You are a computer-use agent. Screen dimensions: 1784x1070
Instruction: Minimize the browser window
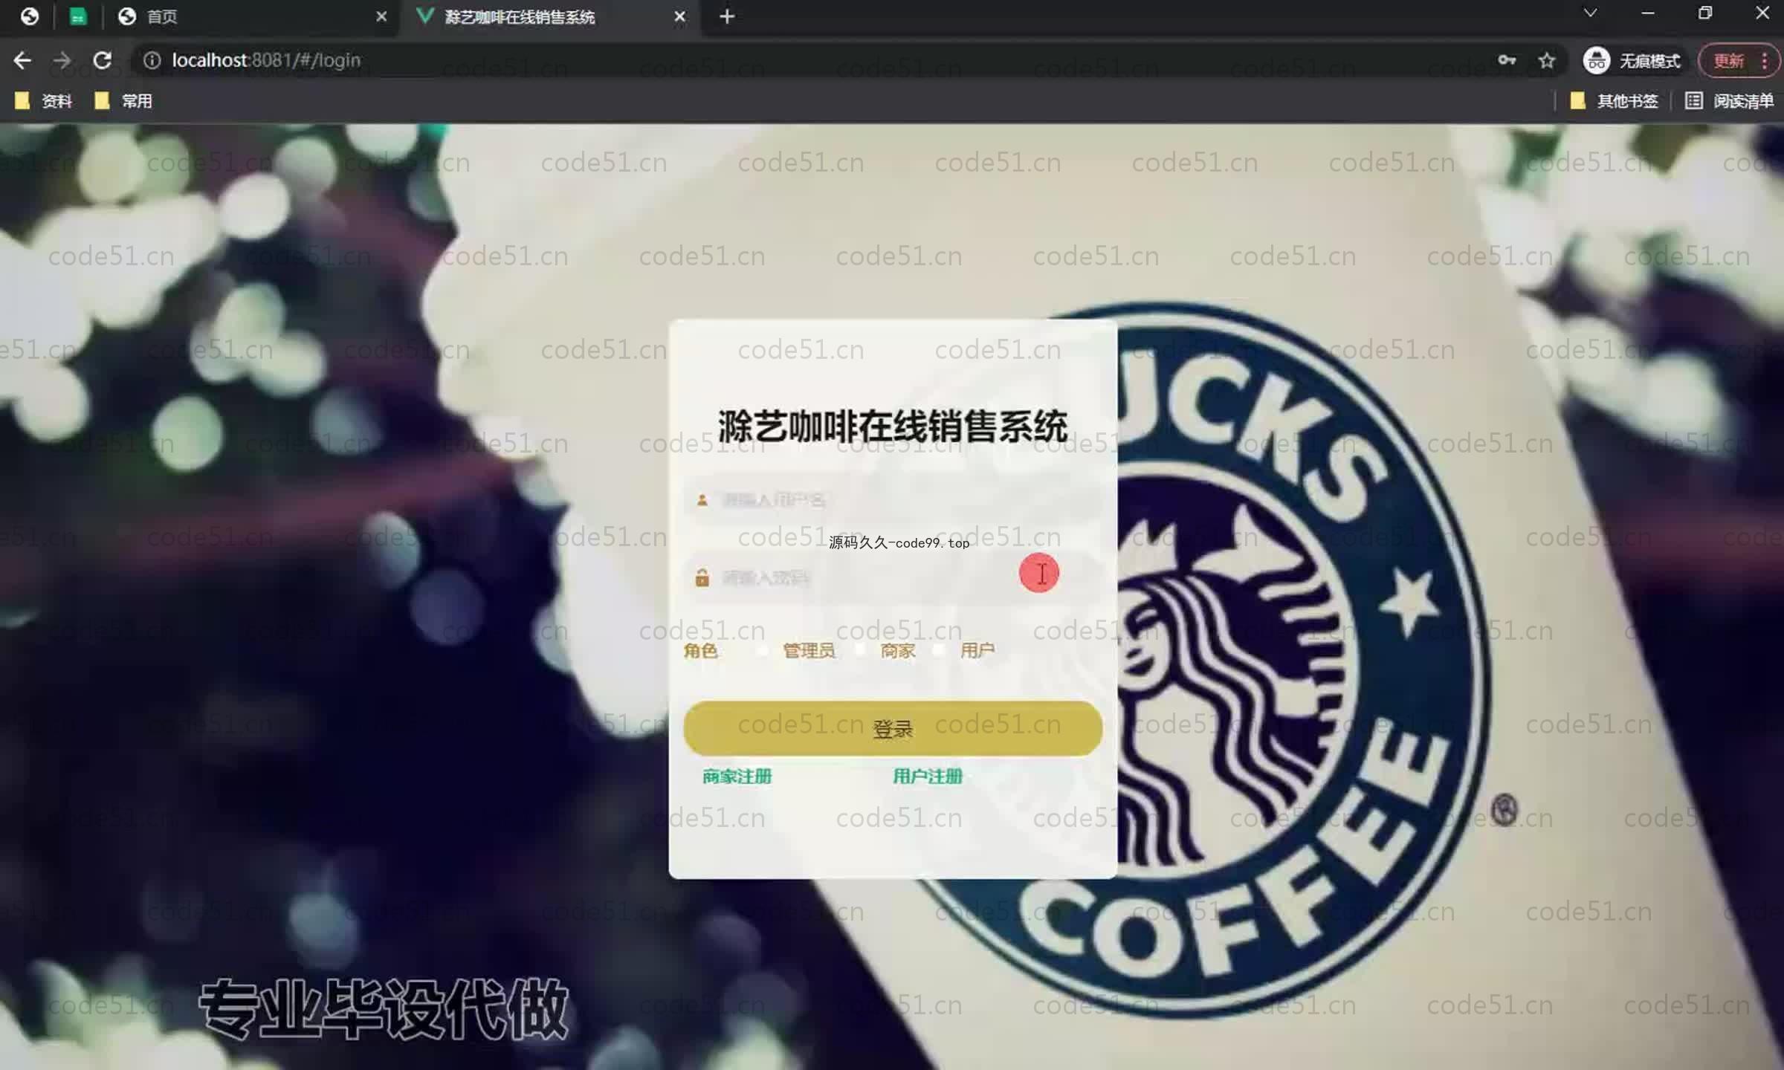pos(1648,13)
